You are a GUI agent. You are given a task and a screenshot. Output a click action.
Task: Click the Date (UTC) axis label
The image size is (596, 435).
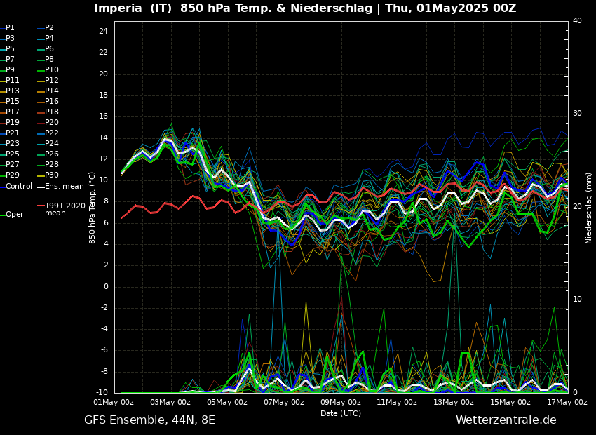(341, 414)
